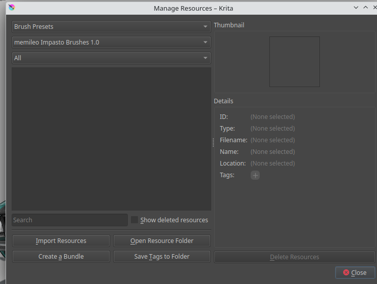Click the empty thumbnail preview box
Screen dimensions: 377x284
tap(294, 61)
